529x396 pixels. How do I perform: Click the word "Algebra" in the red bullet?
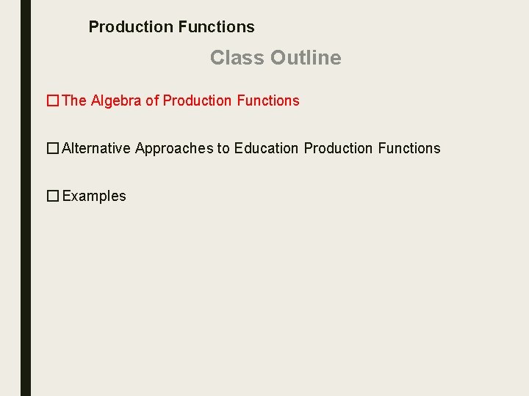pos(116,100)
